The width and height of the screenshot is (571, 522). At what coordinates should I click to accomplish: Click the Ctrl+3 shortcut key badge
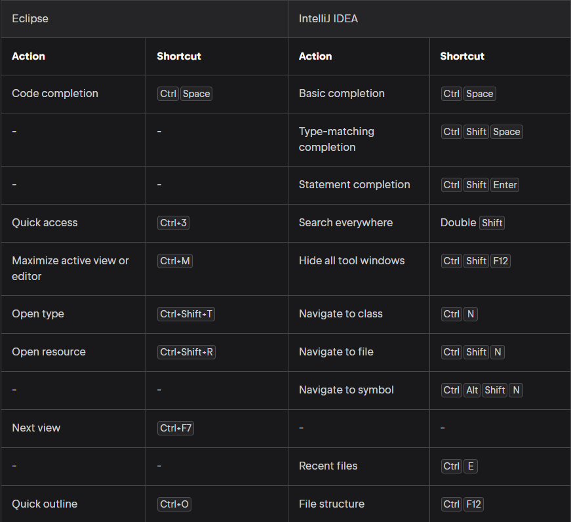(173, 223)
